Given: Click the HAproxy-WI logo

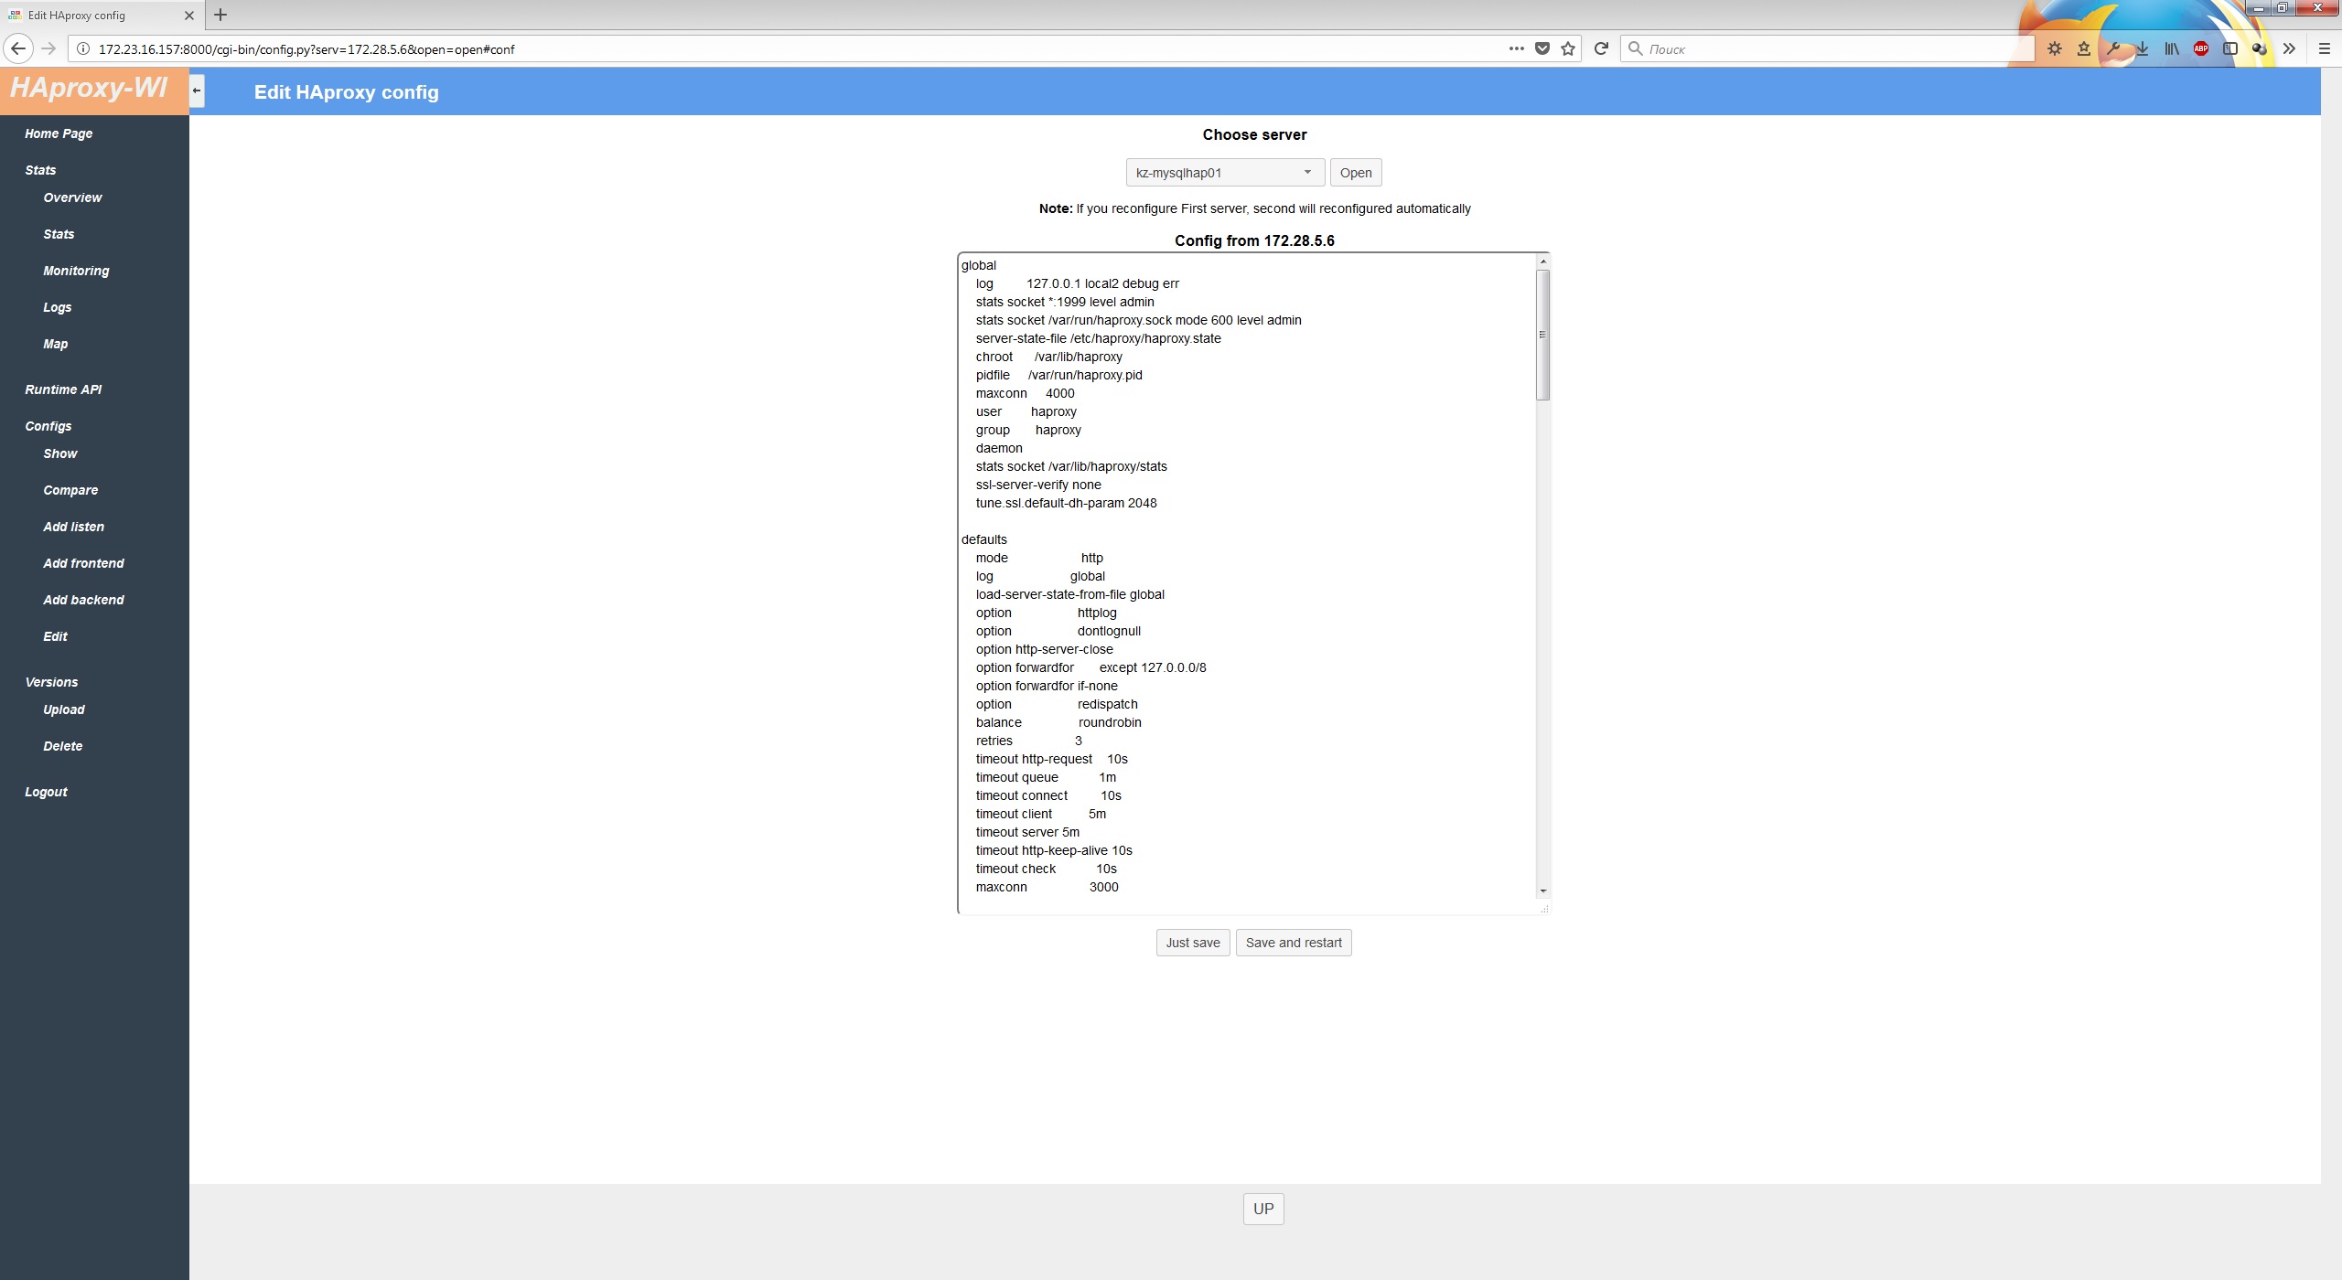Looking at the screenshot, I should click(x=89, y=88).
